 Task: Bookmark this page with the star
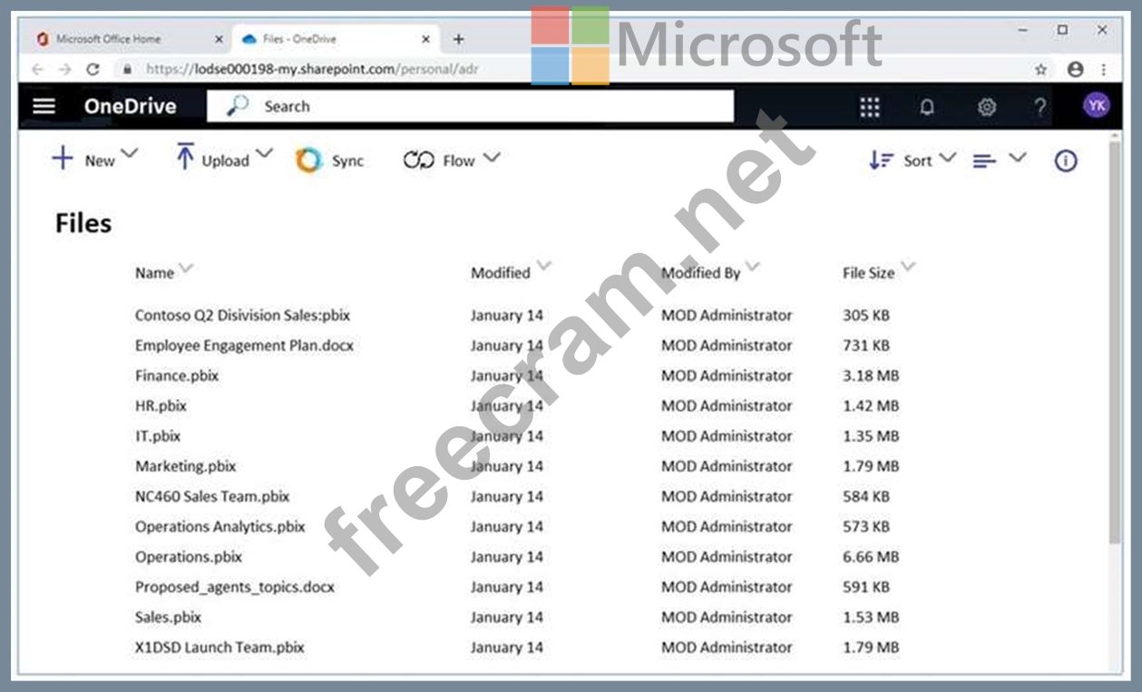(x=1040, y=69)
